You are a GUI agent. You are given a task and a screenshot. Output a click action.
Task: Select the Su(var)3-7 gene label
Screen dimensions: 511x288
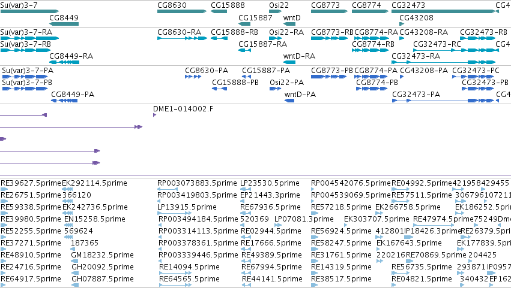pos(19,5)
